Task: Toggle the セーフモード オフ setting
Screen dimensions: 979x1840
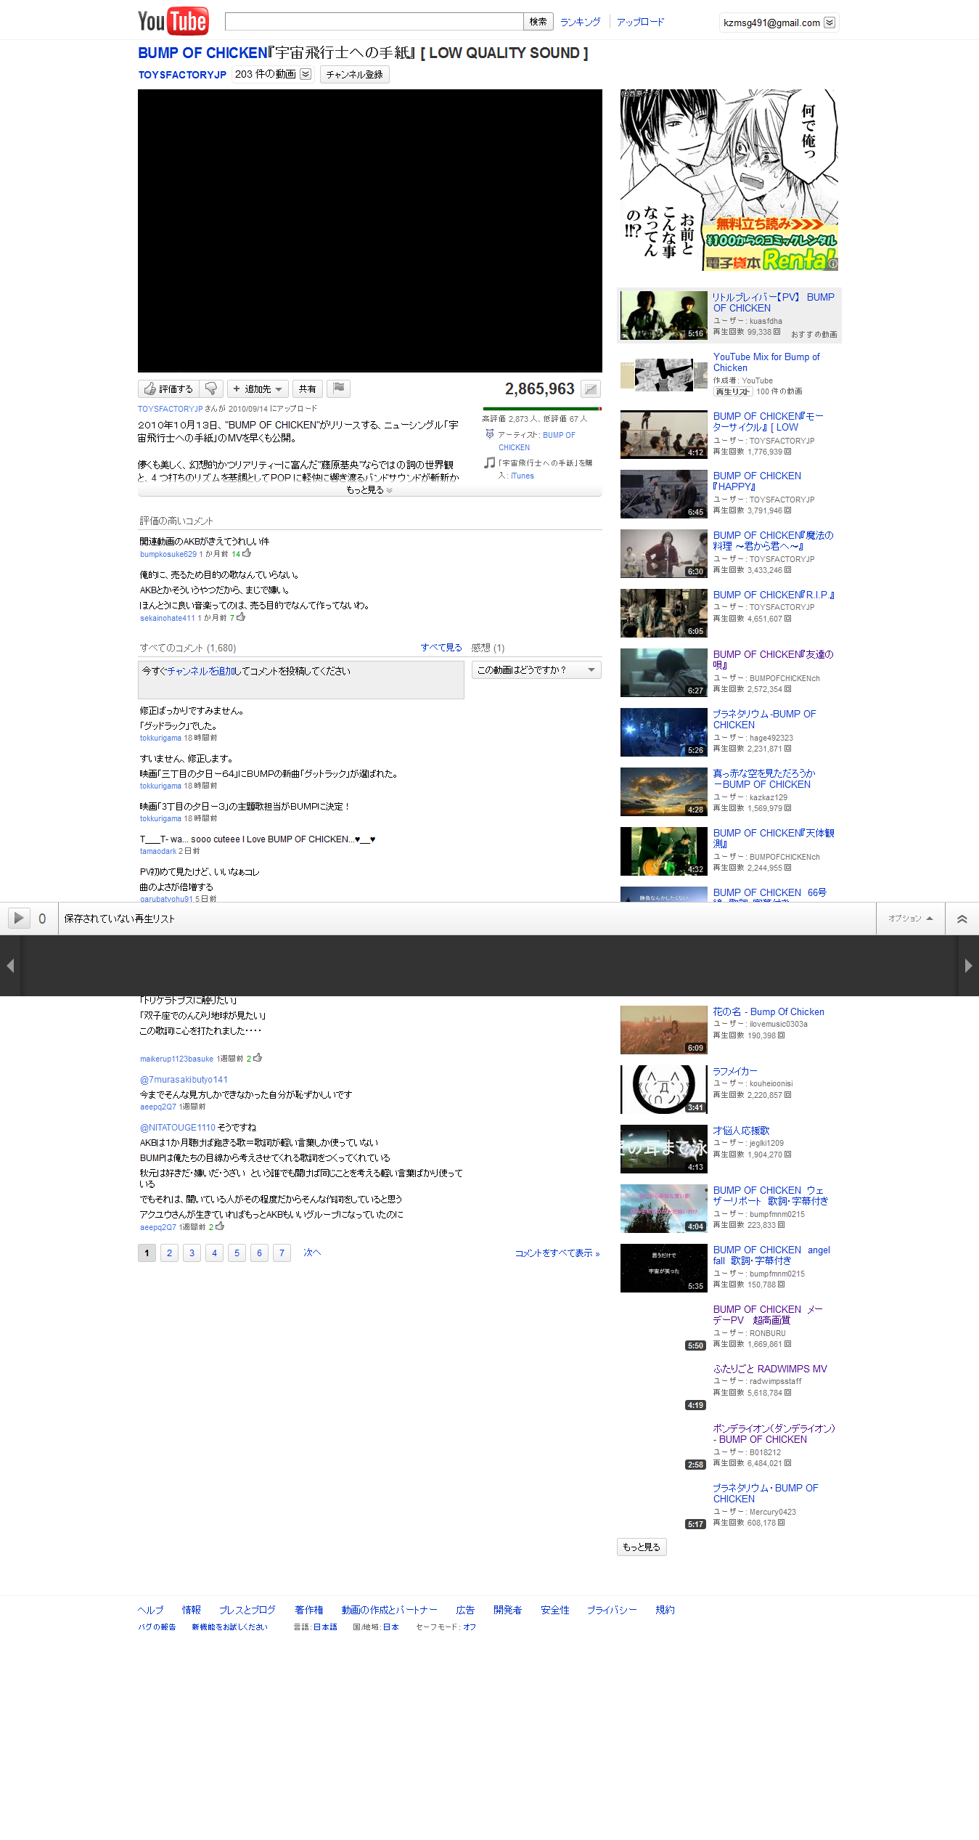Action: coord(470,1627)
